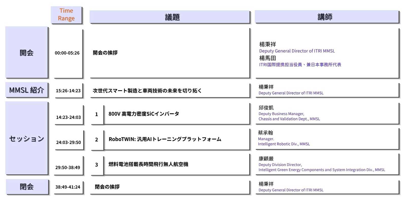The height and width of the screenshot is (201, 406).
Task: Click speaker 楊馬田
Action: click(267, 58)
